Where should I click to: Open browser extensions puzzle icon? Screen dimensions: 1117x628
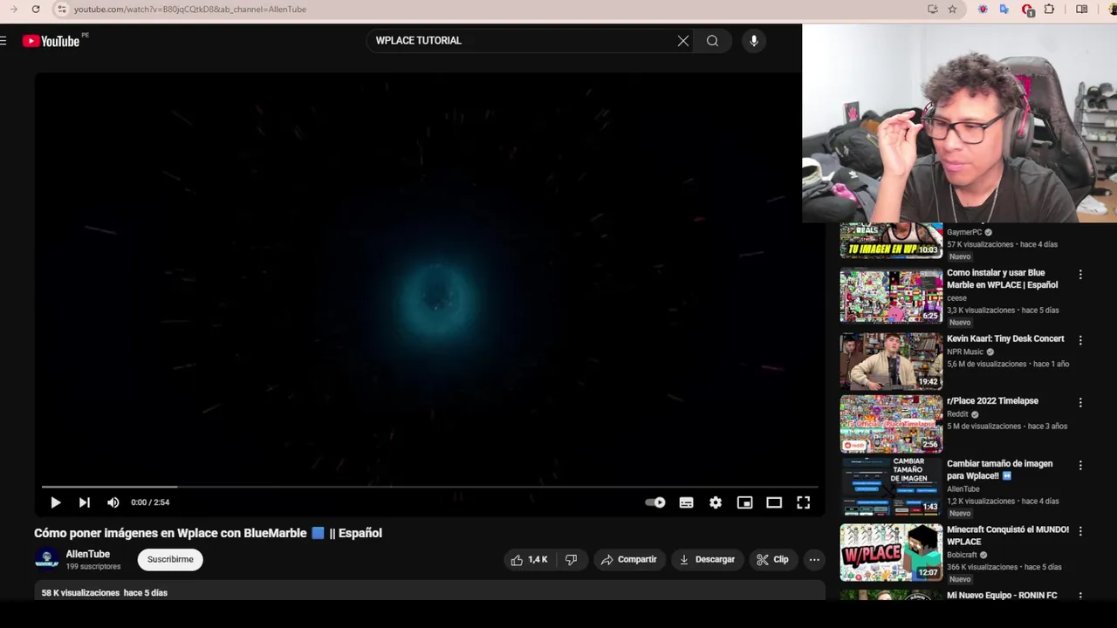pyautogui.click(x=1049, y=10)
